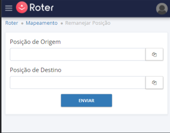Submit the form with ENVIAR
The image size is (170, 133).
coord(86,100)
